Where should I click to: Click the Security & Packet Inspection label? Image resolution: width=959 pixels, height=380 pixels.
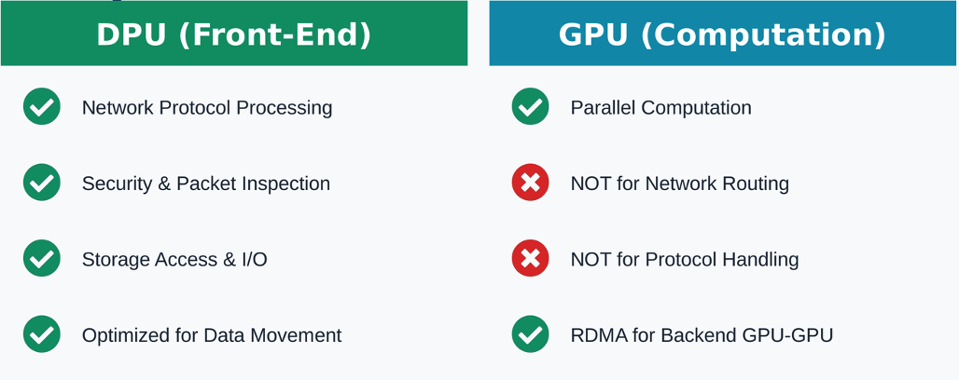[x=206, y=183]
